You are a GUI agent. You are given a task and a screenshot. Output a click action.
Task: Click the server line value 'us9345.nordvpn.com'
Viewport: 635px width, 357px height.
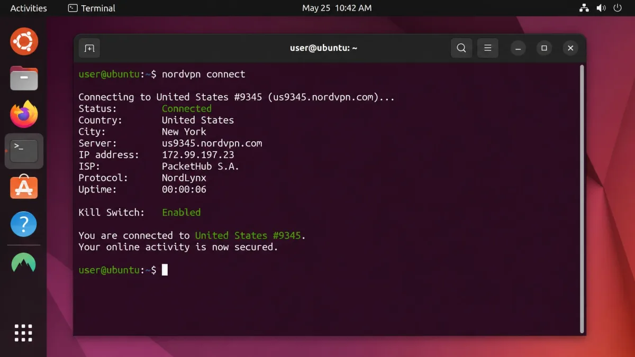pyautogui.click(x=212, y=143)
